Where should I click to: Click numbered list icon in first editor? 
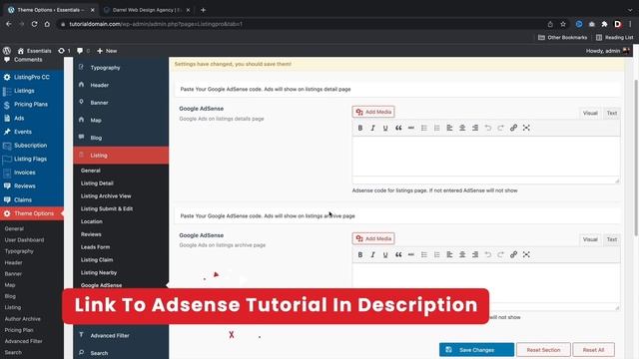(437, 128)
